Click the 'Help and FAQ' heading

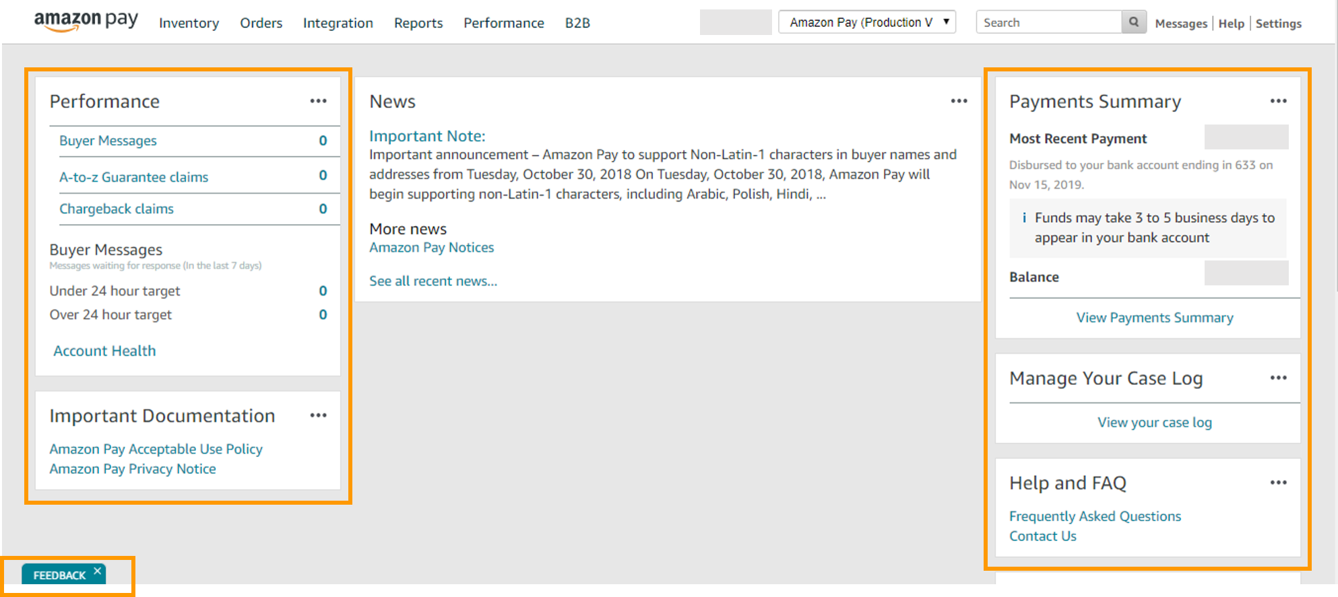click(x=1068, y=483)
